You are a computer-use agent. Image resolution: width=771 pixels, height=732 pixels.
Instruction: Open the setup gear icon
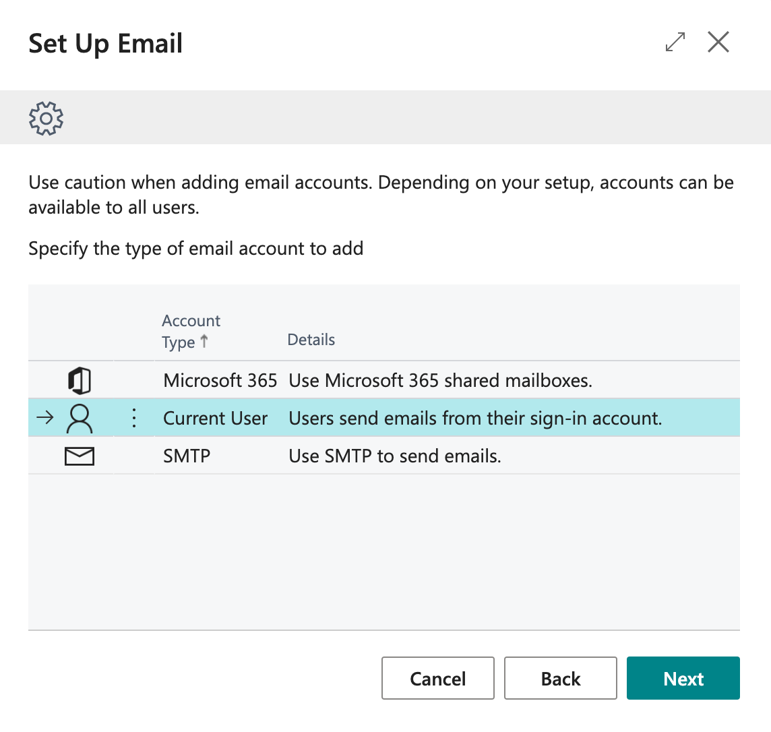point(46,117)
